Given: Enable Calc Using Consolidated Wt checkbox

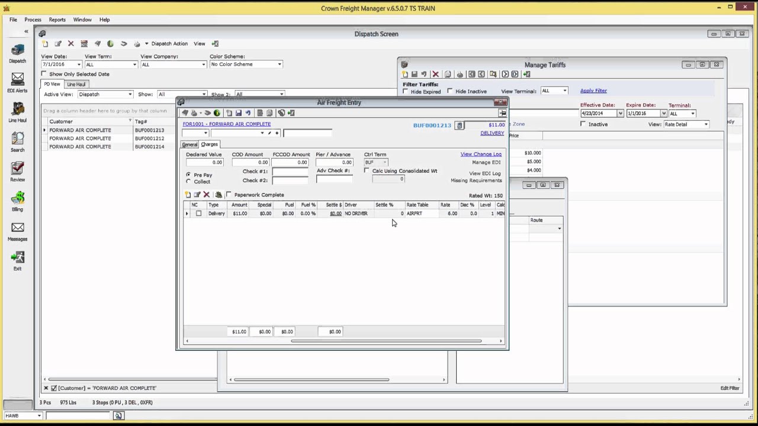Looking at the screenshot, I should (x=367, y=171).
